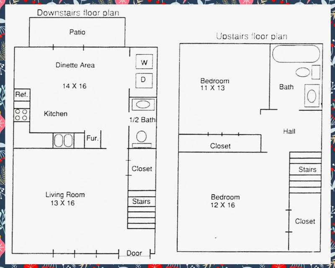Expand the upstairs hallway Closet
335x268 pixels.
click(x=219, y=146)
